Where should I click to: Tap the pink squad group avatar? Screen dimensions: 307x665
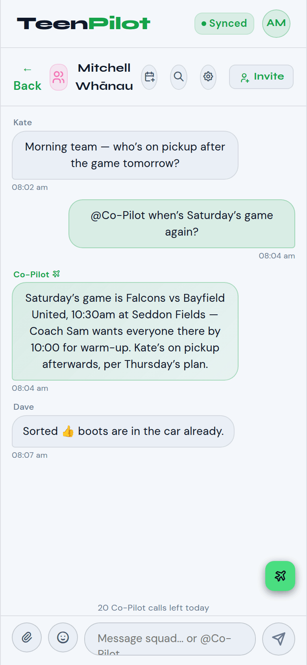click(59, 77)
